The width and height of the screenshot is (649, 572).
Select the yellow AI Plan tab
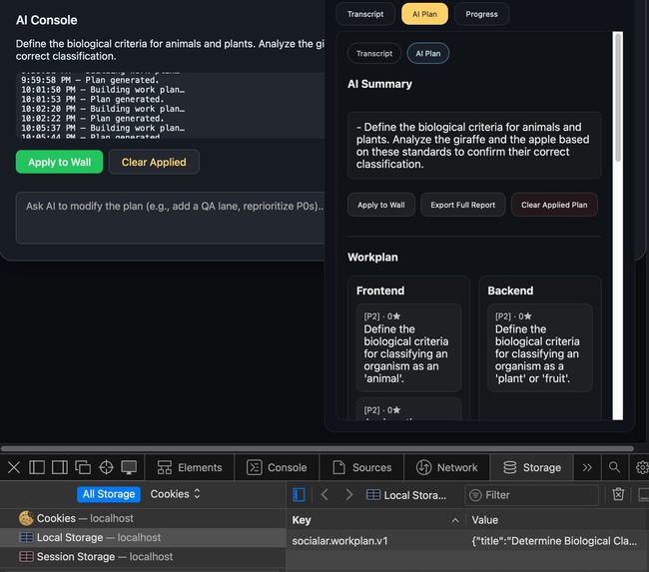[x=424, y=14]
